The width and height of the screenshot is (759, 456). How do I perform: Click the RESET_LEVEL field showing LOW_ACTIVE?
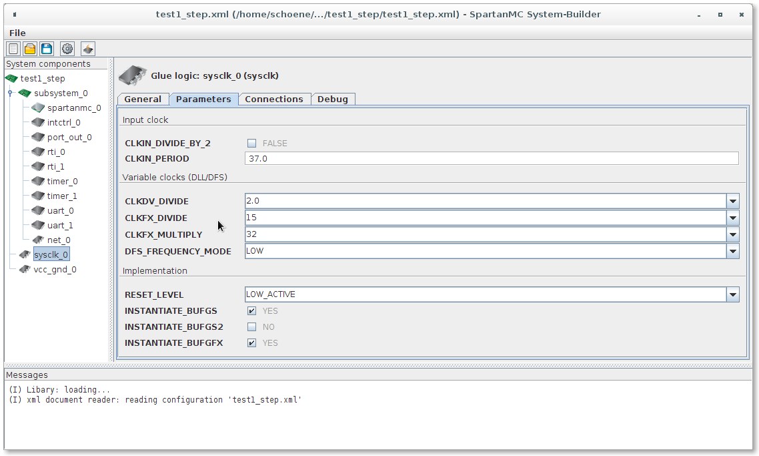486,294
